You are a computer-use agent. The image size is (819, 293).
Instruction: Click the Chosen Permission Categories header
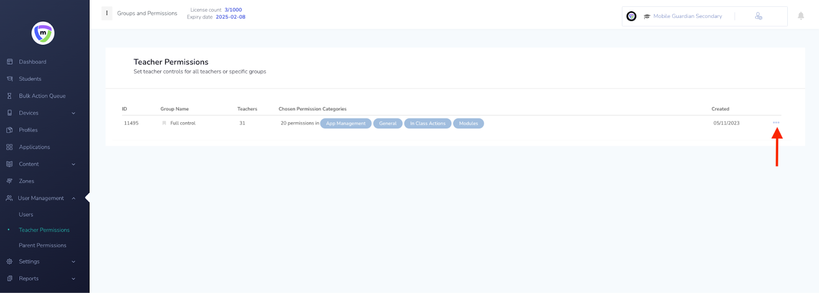tap(312, 109)
